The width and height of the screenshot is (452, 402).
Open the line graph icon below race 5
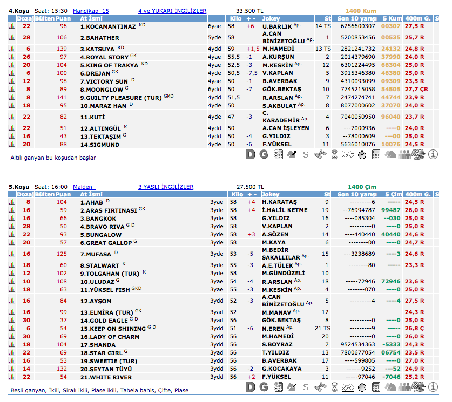[x=348, y=387]
